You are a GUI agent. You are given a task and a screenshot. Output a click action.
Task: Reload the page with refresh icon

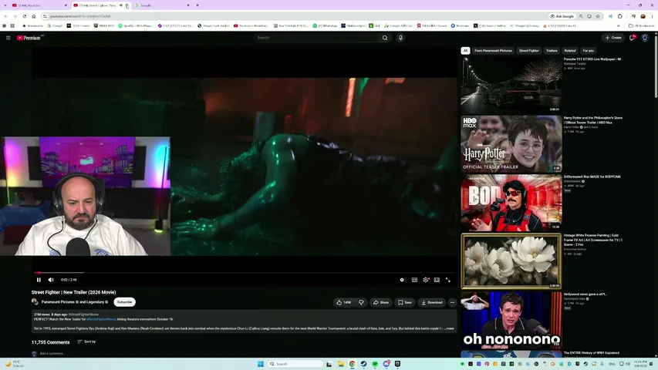click(x=25, y=16)
